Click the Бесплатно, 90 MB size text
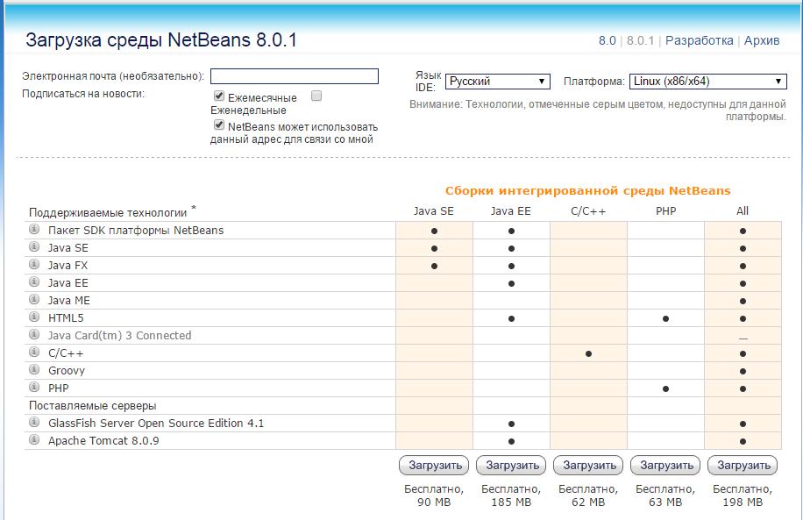 coord(434,495)
